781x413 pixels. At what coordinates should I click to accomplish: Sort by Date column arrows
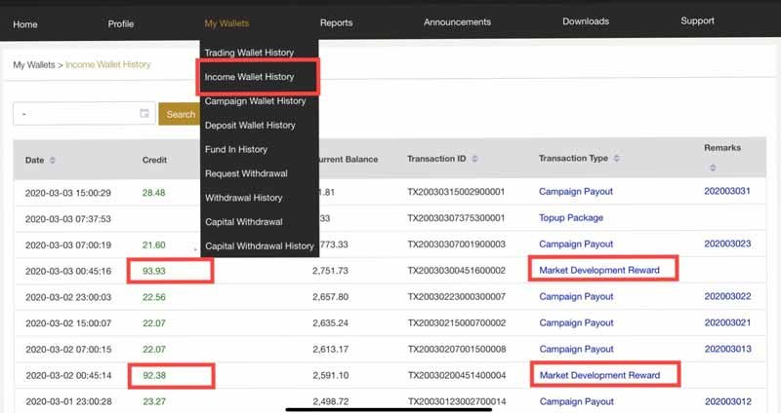53,160
